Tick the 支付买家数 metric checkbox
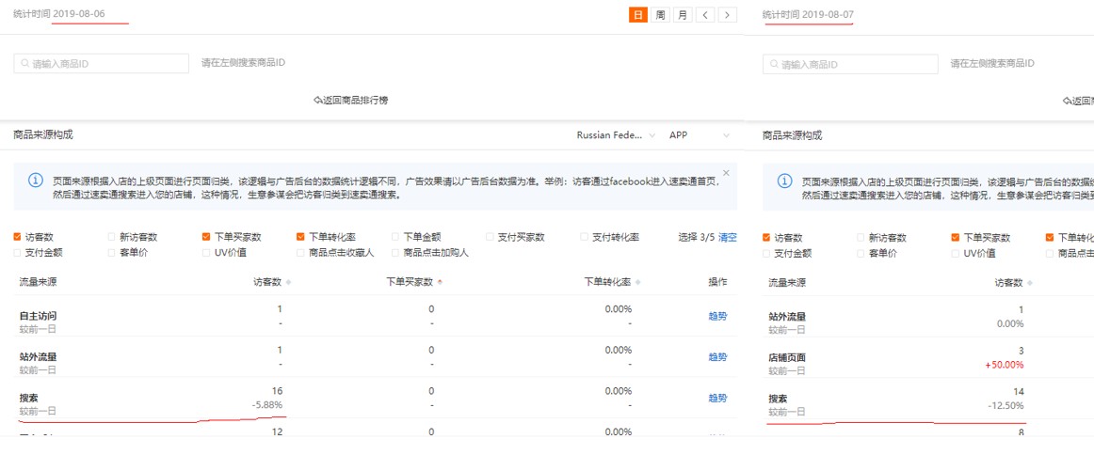Viewport: 1094px width, 455px height. (x=491, y=237)
